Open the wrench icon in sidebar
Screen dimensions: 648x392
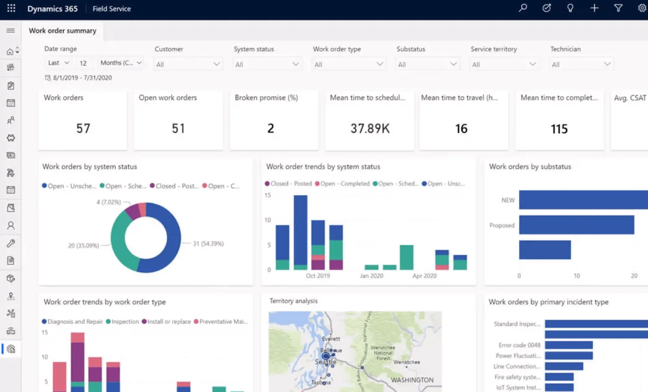click(x=11, y=243)
